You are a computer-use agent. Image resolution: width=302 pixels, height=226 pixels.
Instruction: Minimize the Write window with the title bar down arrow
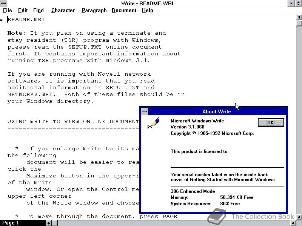(x=291, y=3)
